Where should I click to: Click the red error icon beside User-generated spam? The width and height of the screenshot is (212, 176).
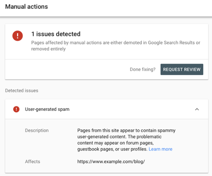[x=16, y=109]
